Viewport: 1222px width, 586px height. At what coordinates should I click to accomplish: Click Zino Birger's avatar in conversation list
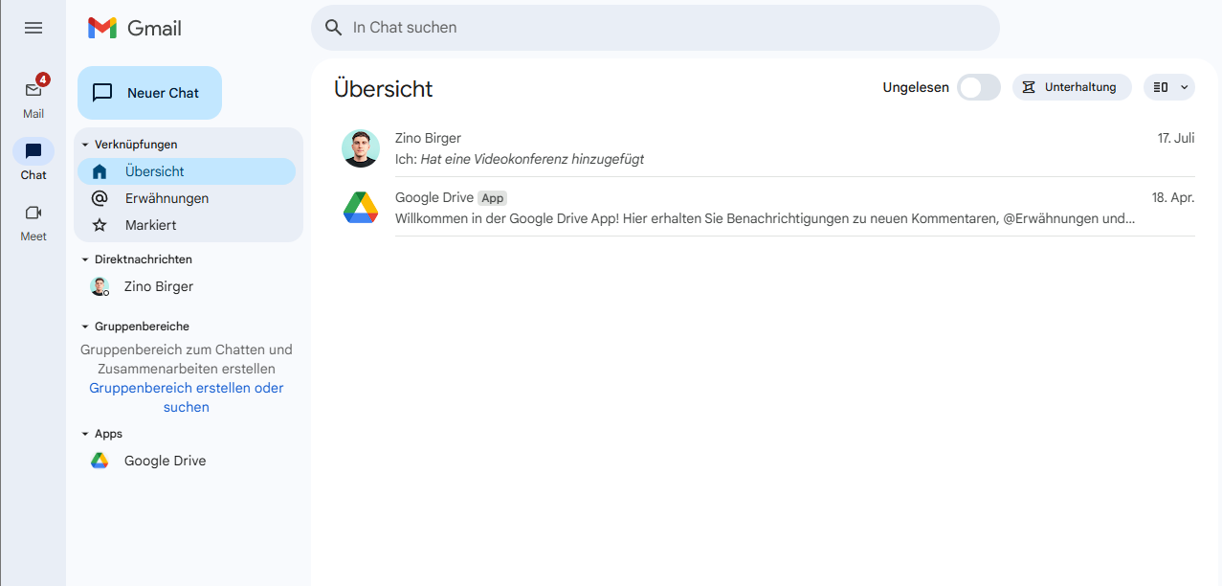click(361, 148)
